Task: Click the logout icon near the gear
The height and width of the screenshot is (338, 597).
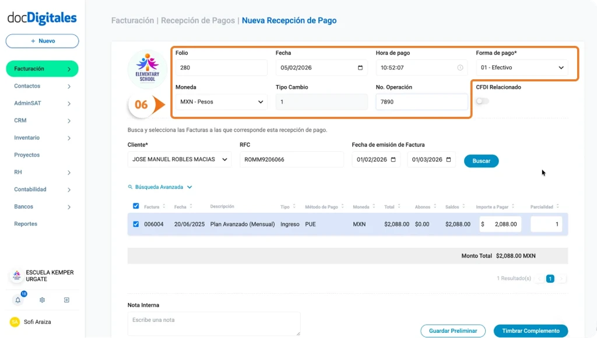Action: click(66, 300)
